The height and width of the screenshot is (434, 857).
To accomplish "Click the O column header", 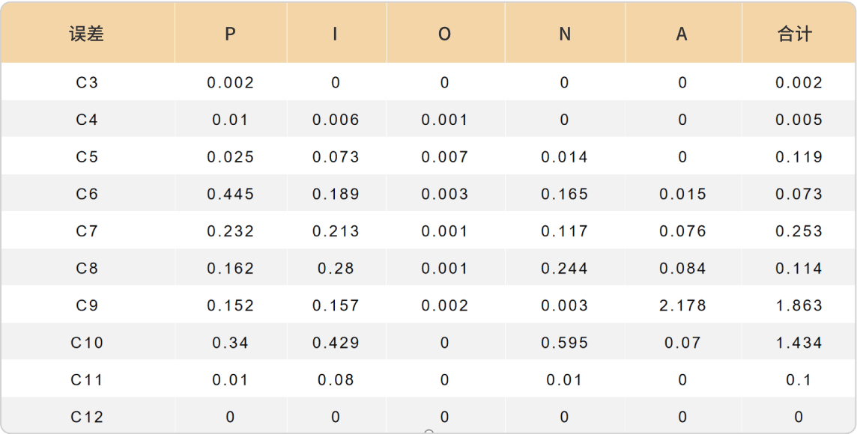I will (445, 34).
